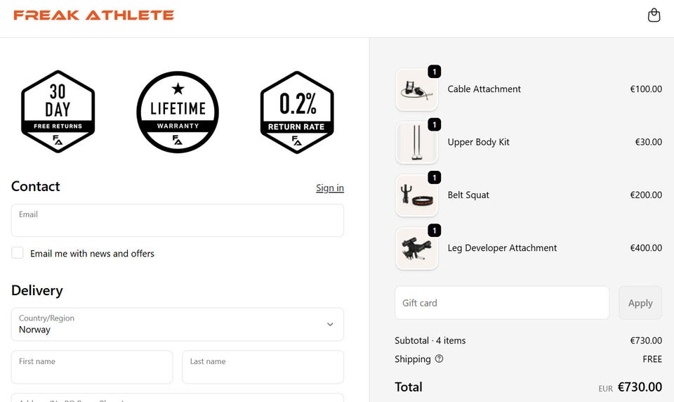Screen dimensions: 674x402
Task: Click the Country/Region chevron arrow
Action: pos(330,325)
